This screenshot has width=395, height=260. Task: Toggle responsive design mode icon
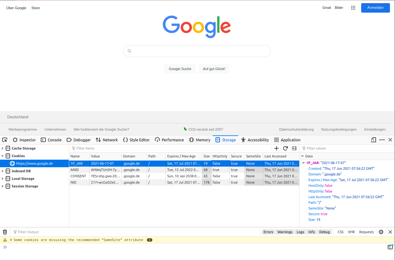[374, 140]
